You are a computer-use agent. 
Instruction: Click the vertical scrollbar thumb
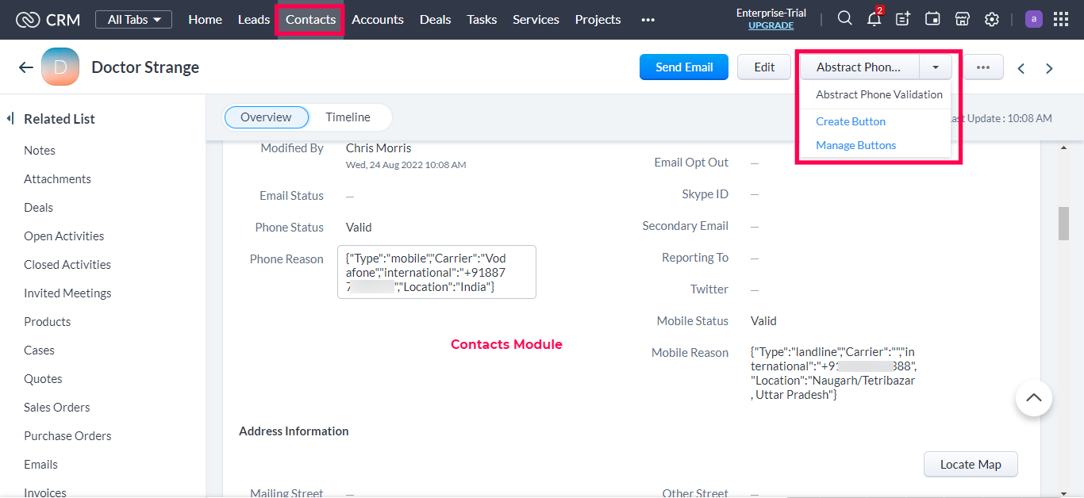(x=1063, y=223)
